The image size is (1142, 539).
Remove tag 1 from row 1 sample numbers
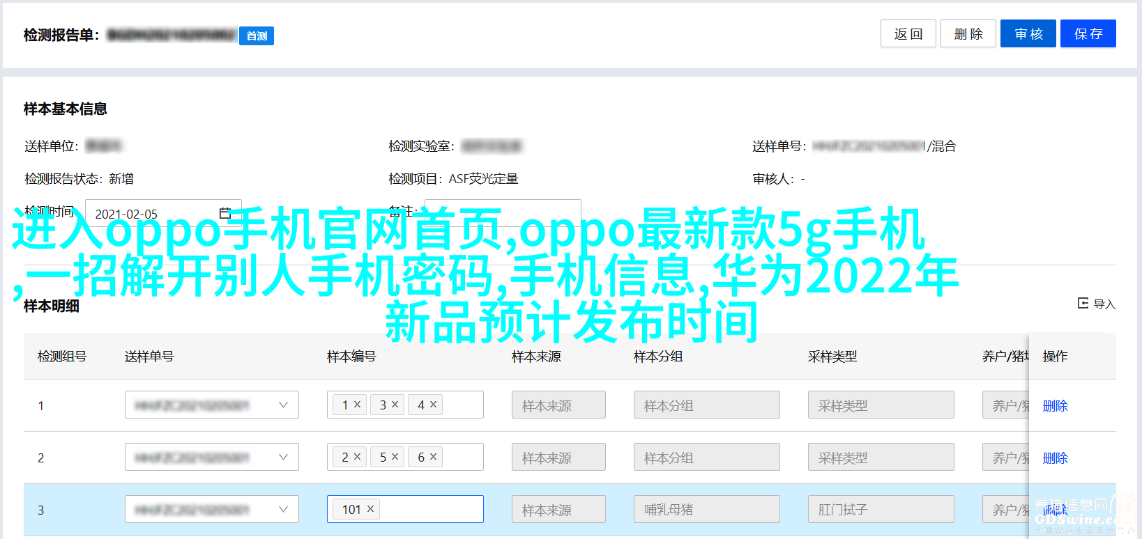[357, 404]
